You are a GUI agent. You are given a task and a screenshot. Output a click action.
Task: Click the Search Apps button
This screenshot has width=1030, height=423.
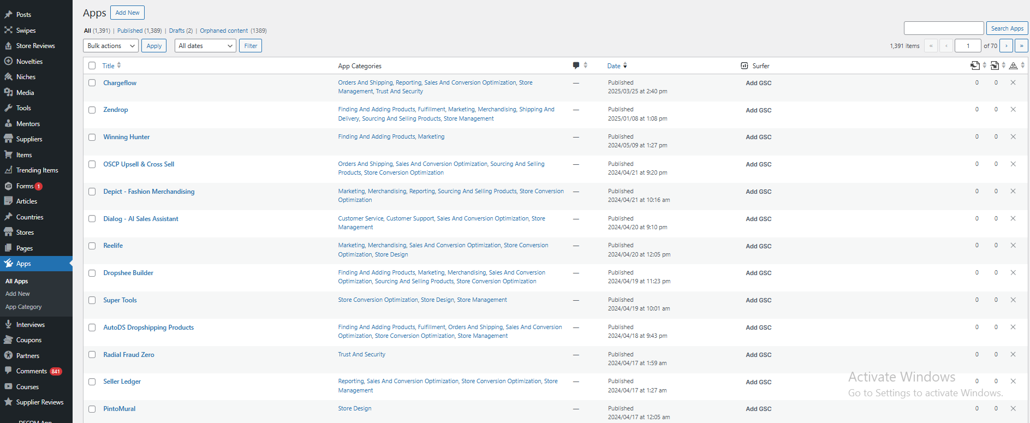(x=1007, y=28)
